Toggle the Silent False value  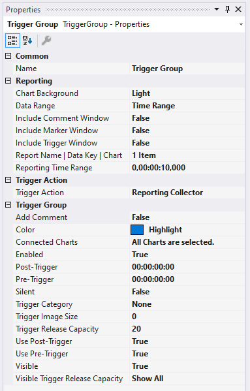(x=140, y=292)
